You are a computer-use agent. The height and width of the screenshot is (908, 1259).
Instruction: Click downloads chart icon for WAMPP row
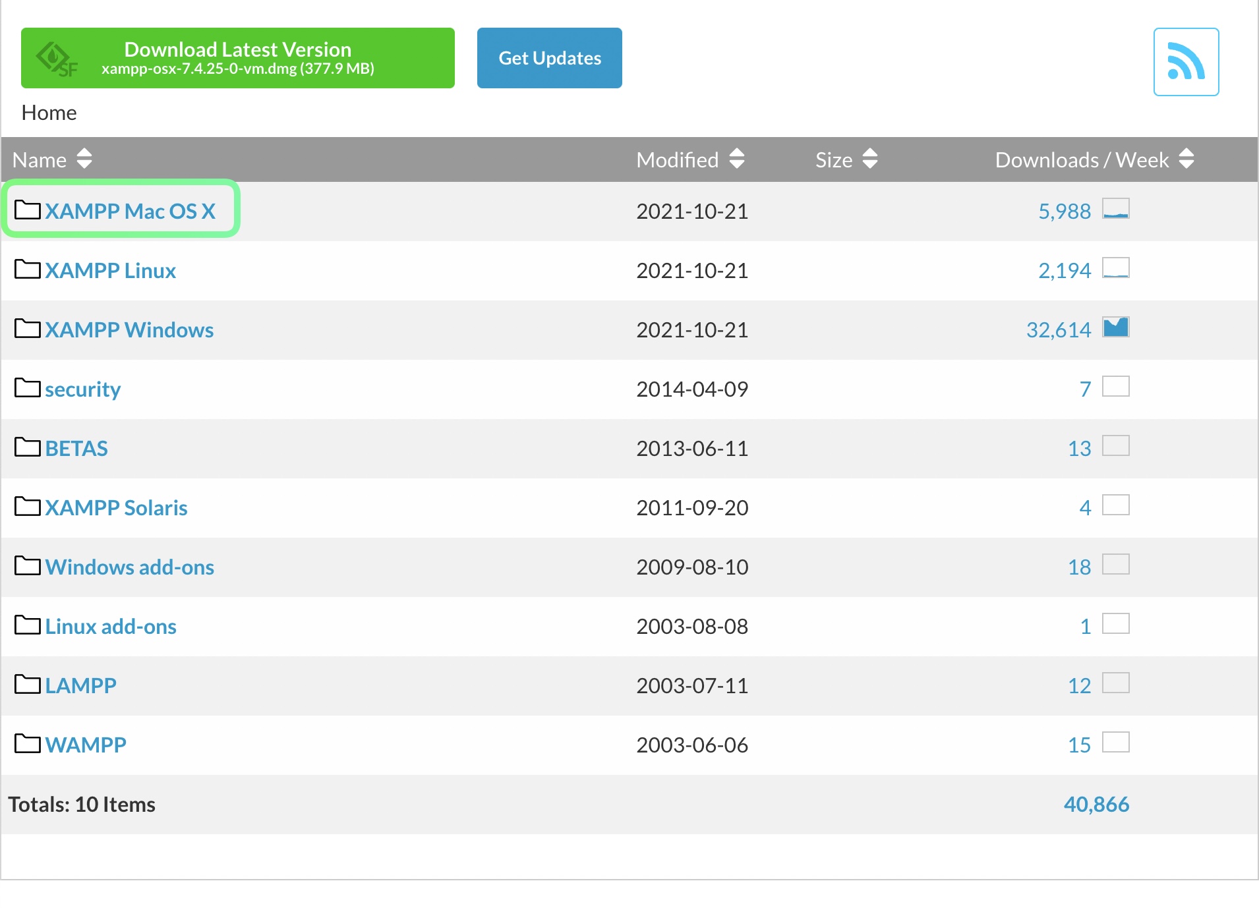click(x=1116, y=742)
